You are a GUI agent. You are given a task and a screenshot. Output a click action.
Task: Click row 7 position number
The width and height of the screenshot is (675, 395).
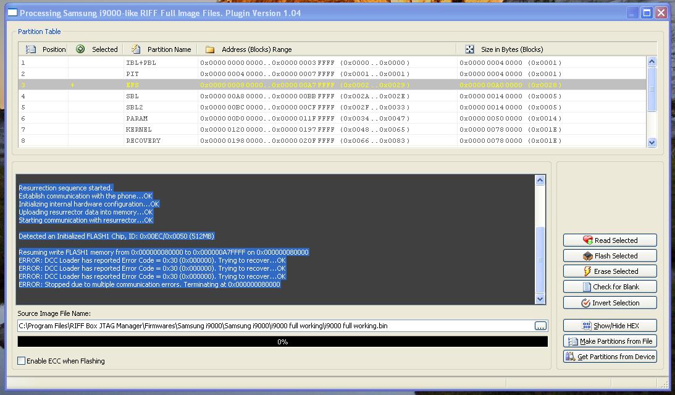23,130
